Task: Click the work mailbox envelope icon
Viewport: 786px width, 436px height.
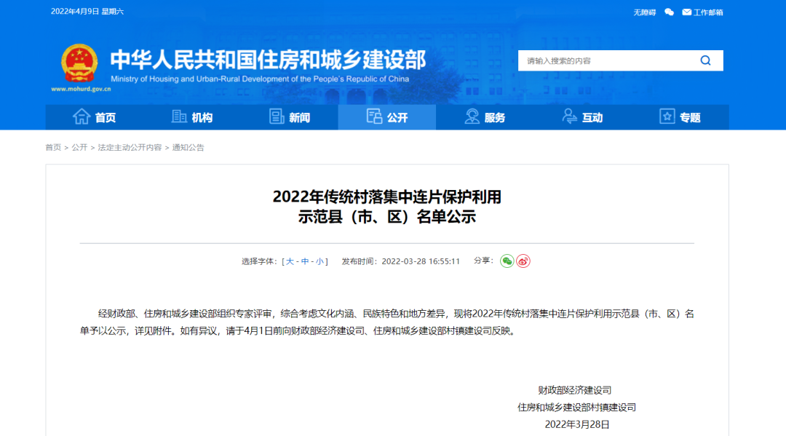Action: point(687,12)
